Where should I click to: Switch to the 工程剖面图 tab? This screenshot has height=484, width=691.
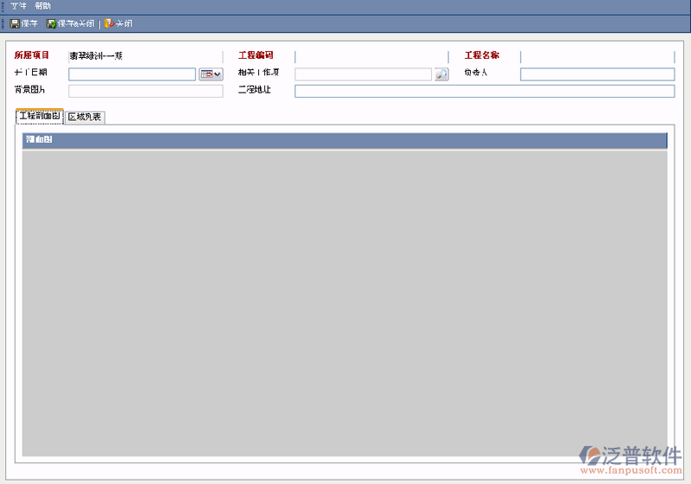point(40,117)
